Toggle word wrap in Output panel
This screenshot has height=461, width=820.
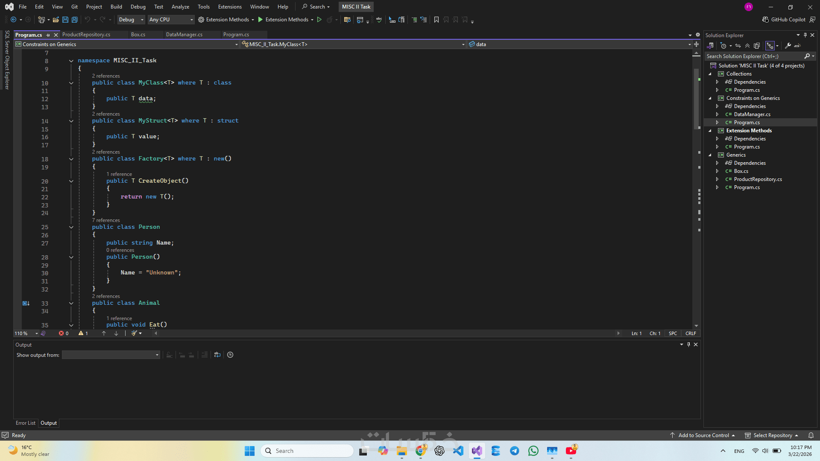[x=217, y=355]
